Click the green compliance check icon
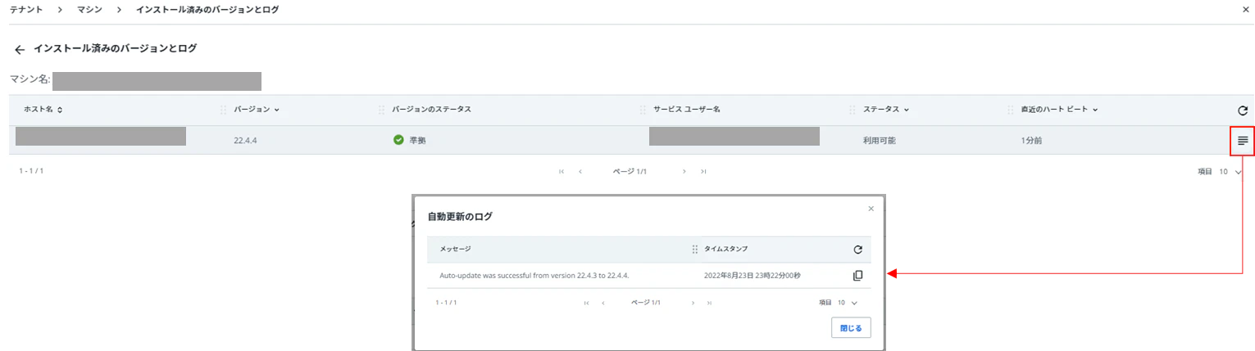The height and width of the screenshot is (351, 1255). (x=398, y=140)
